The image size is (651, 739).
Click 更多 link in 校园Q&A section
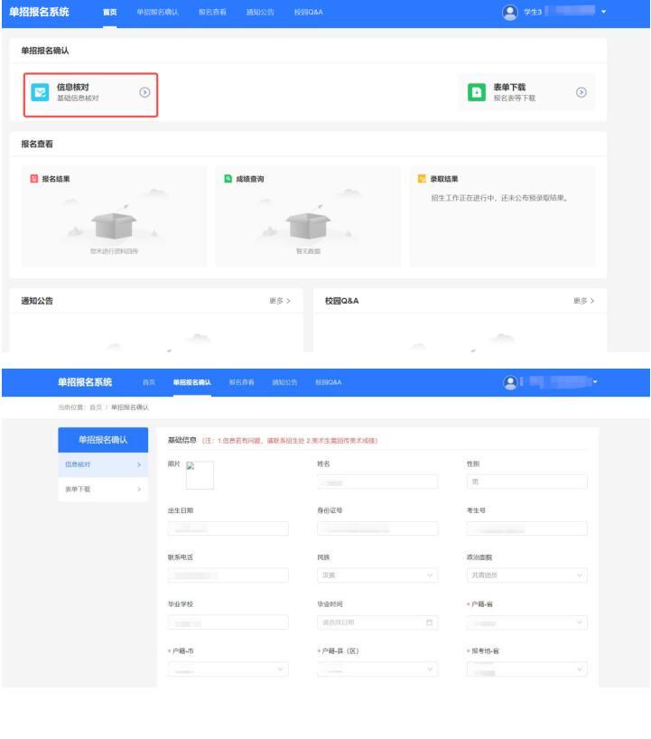[x=583, y=301]
